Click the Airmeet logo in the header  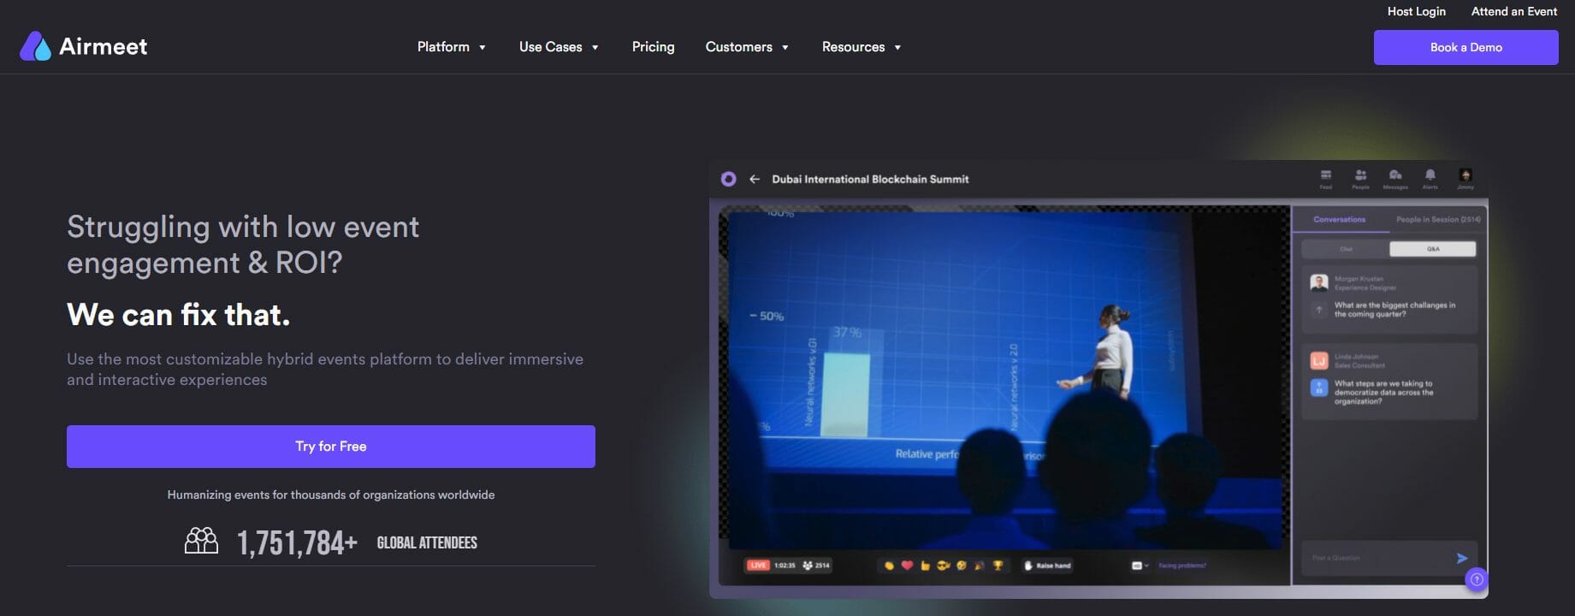pyautogui.click(x=83, y=46)
